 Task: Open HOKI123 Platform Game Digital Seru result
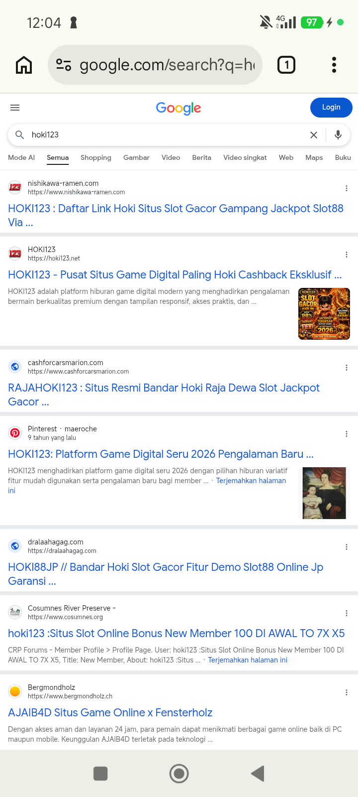click(161, 454)
